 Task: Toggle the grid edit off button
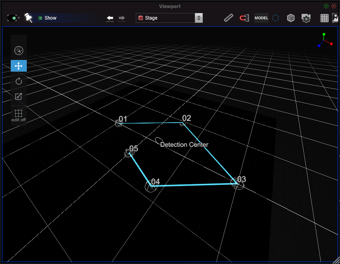[18, 115]
